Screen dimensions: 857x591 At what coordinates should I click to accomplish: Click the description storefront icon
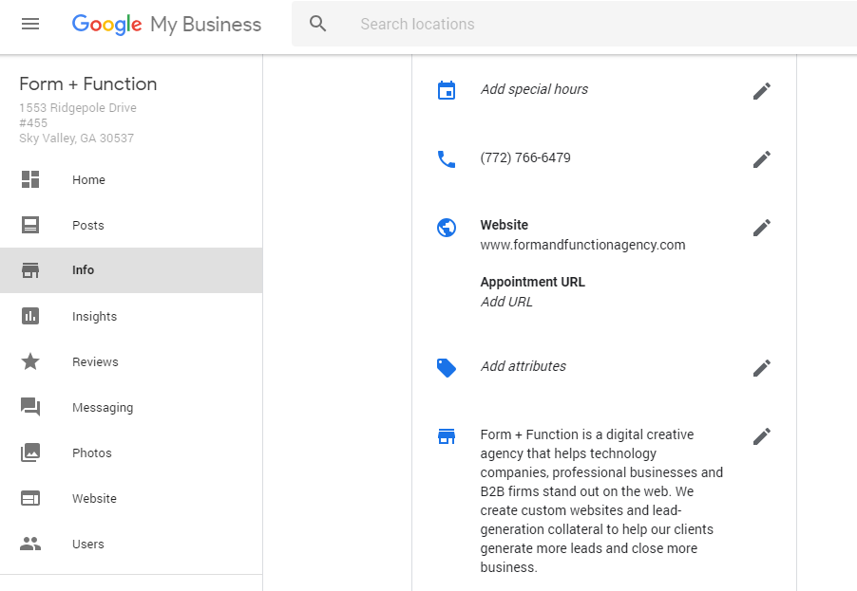pyautogui.click(x=447, y=436)
